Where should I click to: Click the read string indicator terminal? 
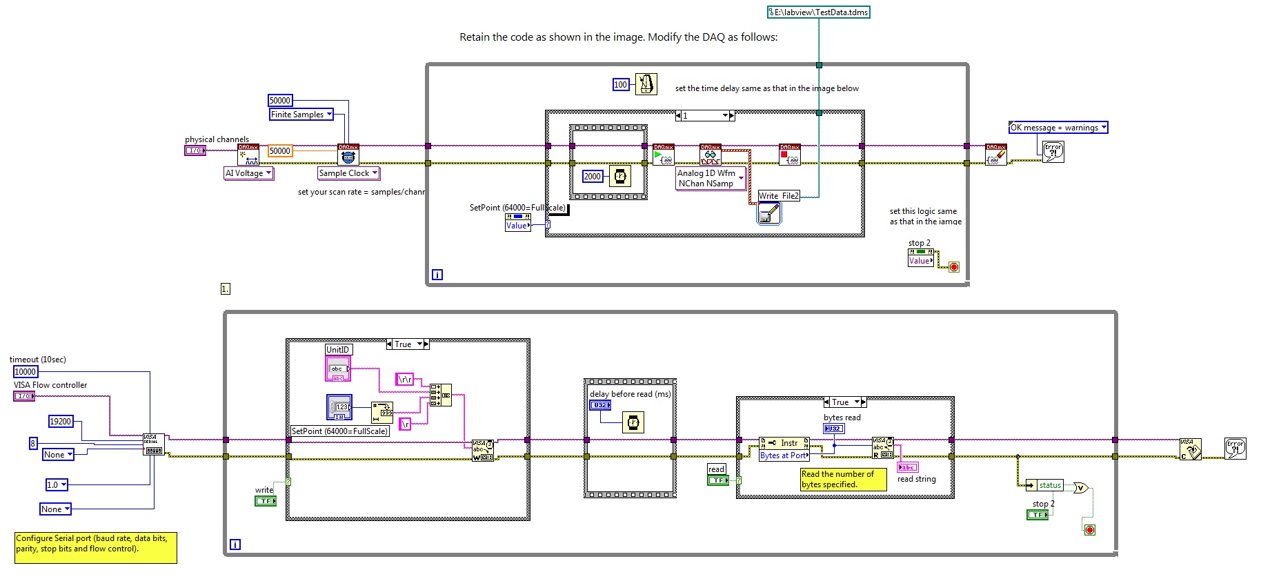point(908,467)
